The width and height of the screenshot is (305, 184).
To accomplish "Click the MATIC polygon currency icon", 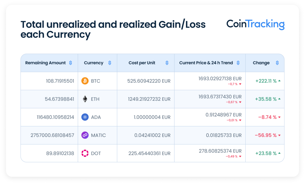I will [x=84, y=135].
